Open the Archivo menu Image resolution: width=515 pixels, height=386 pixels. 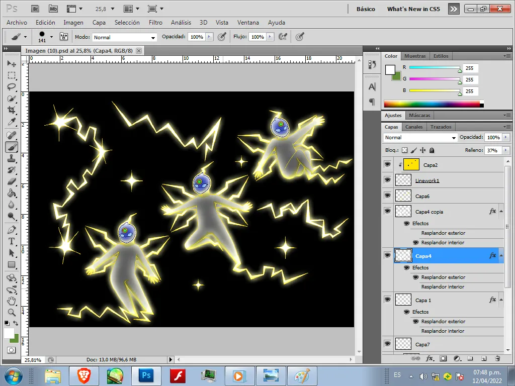17,22
